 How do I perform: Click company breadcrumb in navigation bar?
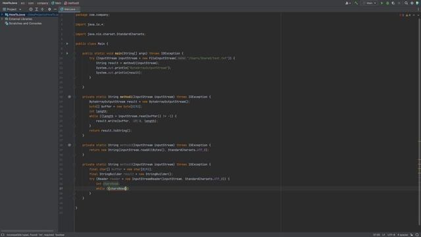click(43, 3)
